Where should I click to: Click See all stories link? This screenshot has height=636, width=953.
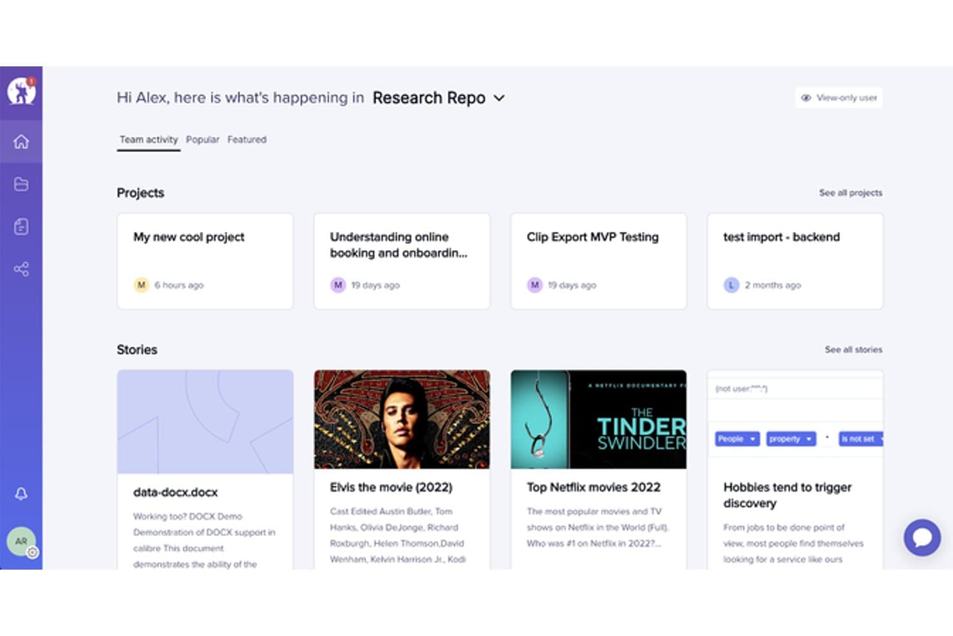pyautogui.click(x=854, y=349)
